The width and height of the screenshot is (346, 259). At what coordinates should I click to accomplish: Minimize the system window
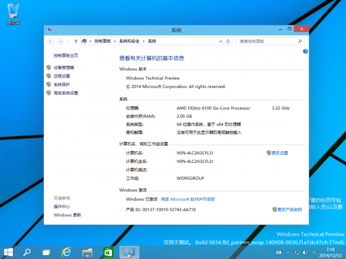[280, 29]
